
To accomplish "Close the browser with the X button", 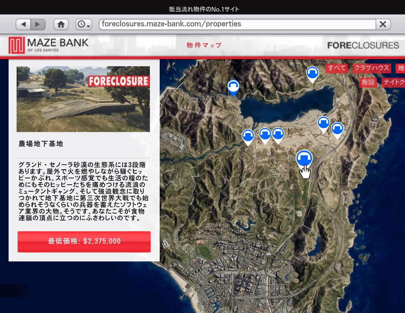I will [383, 24].
